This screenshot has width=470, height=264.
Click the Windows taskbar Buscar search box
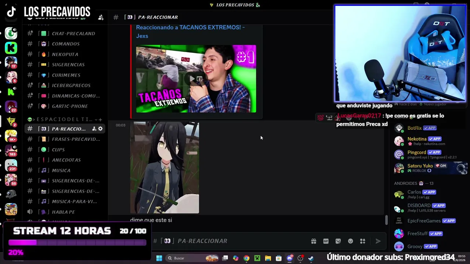(x=191, y=258)
